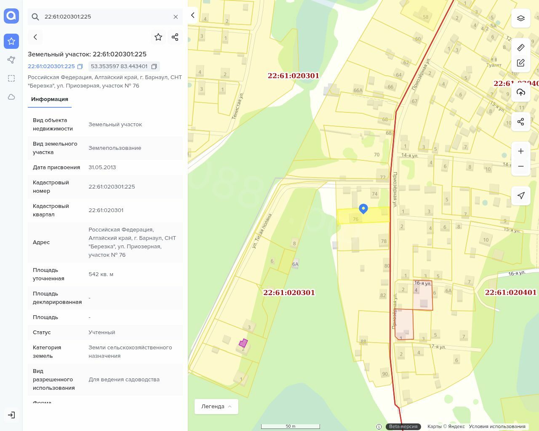Open the map layers panel
The image size is (539, 431).
pos(521,19)
